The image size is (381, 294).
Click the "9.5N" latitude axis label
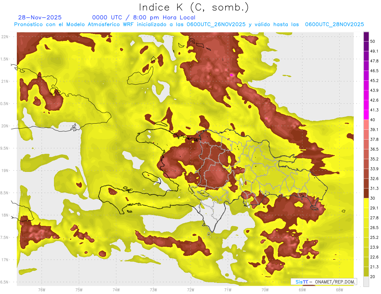pyautogui.click(x=4, y=148)
